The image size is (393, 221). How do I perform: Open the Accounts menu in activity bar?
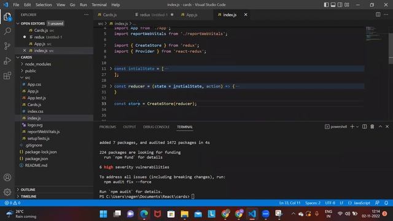pyautogui.click(x=7, y=177)
